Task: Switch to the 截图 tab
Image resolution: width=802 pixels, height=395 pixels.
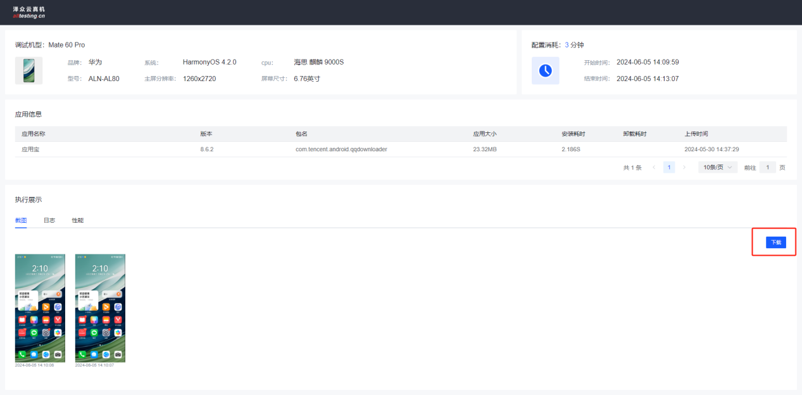Action: coord(21,220)
